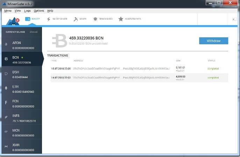Click the red update arrow badge
Image resolution: width=240 pixels, height=157 pixels.
pyautogui.click(x=17, y=20)
